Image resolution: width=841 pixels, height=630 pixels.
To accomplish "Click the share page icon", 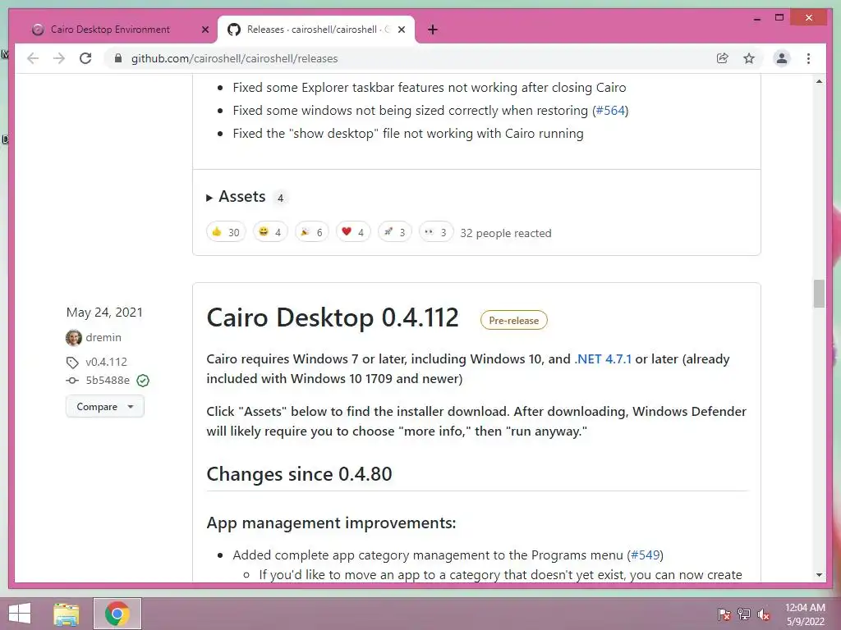I will point(723,58).
